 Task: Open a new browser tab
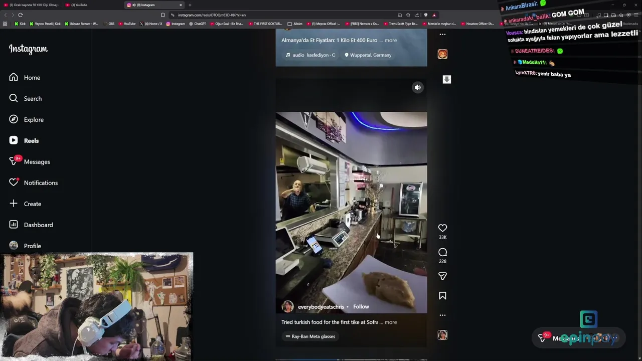tap(190, 5)
